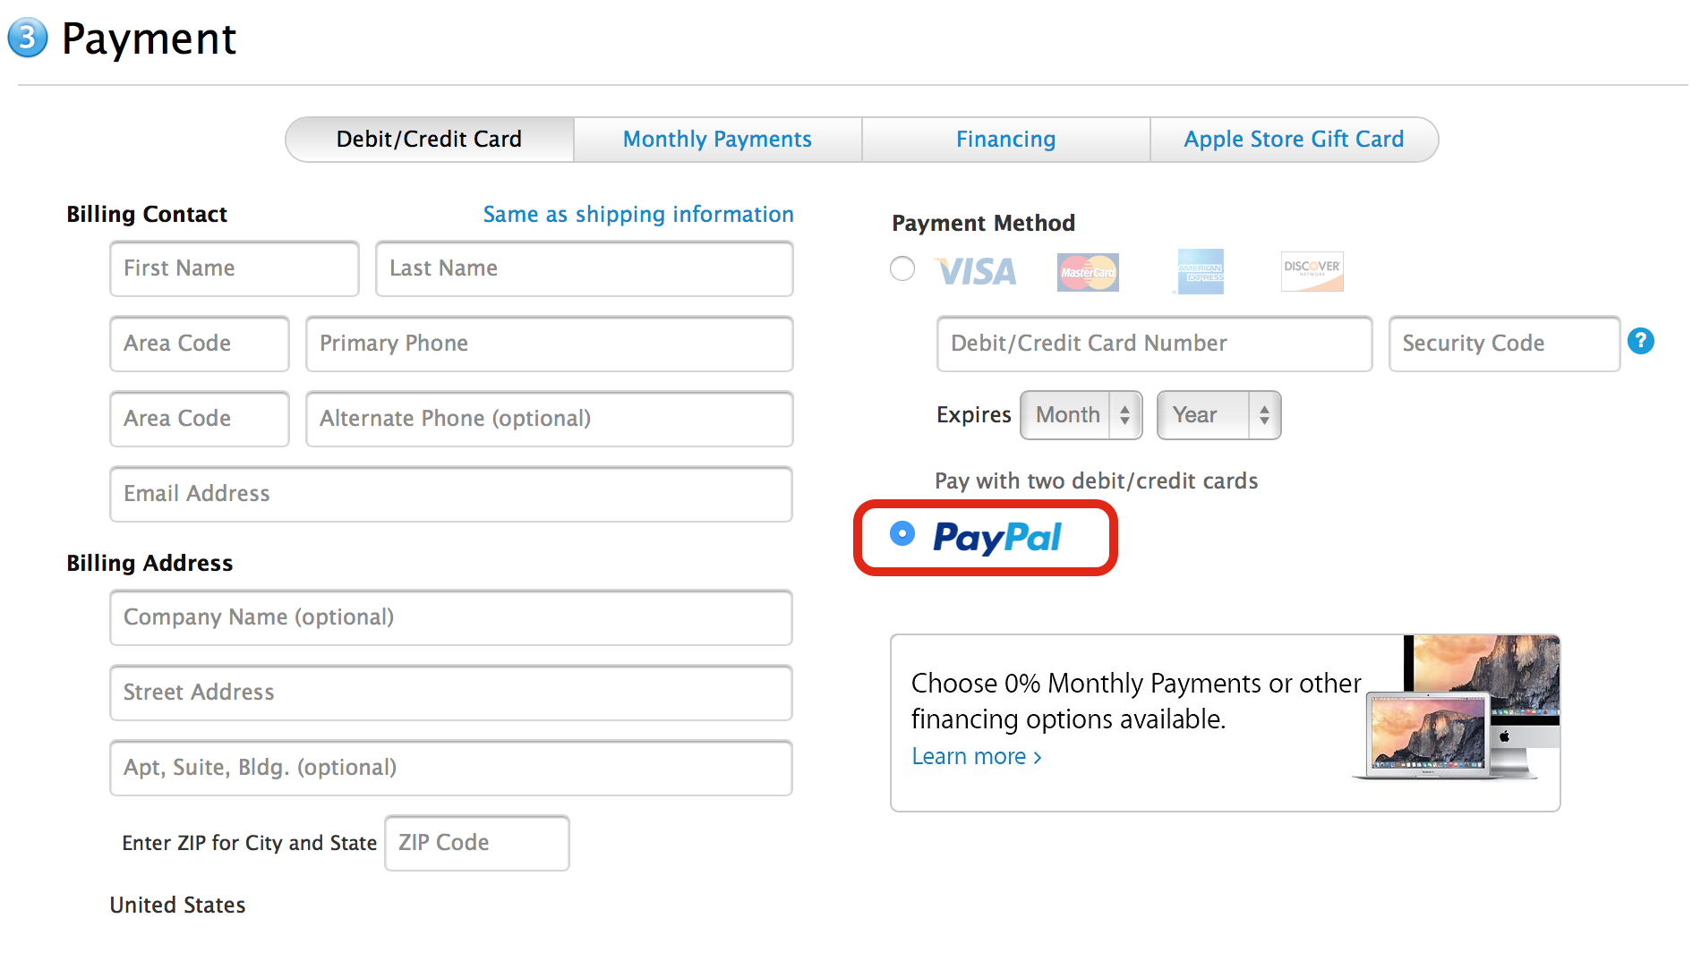Click the American Express logo icon
Viewport: 1701px width, 961px height.
tap(1201, 271)
